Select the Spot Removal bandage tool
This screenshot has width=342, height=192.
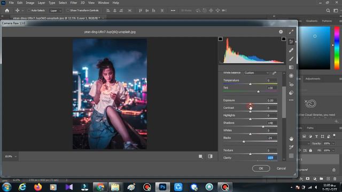click(291, 50)
